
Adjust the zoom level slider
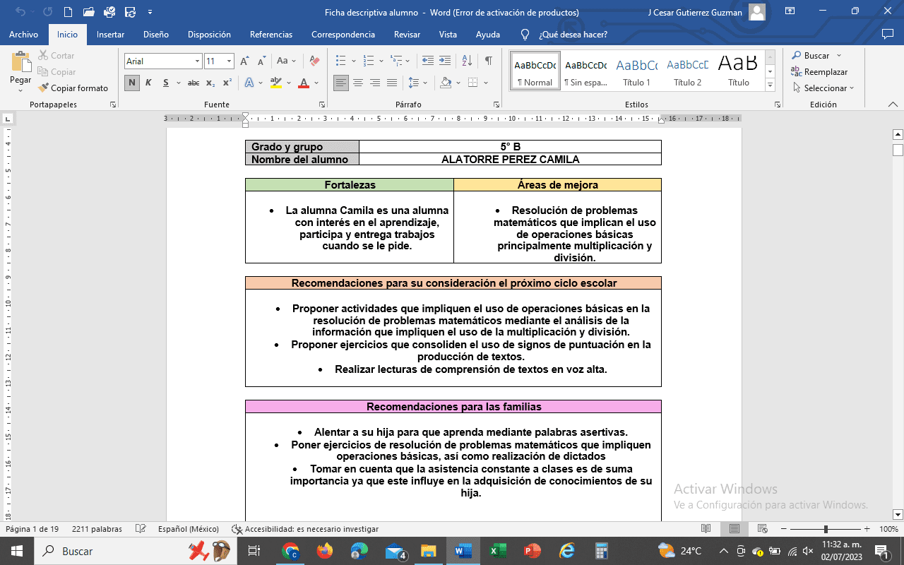[x=826, y=529]
